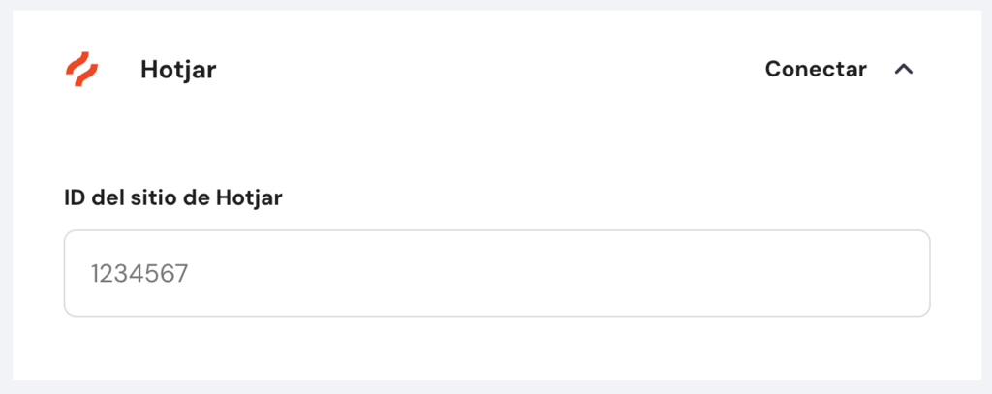
Task: Select the Hotjar integration title
Action: (178, 70)
